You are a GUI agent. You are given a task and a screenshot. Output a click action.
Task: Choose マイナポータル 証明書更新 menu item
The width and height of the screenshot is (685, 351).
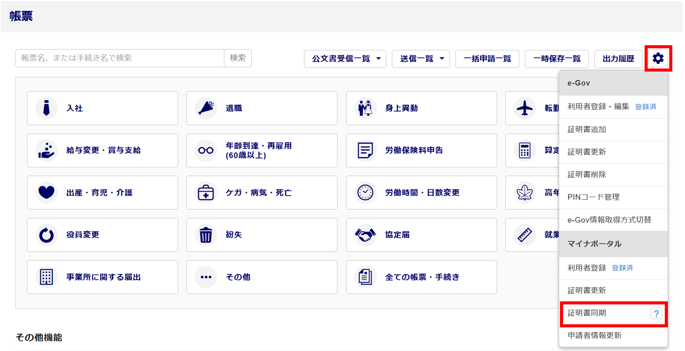tap(613, 291)
